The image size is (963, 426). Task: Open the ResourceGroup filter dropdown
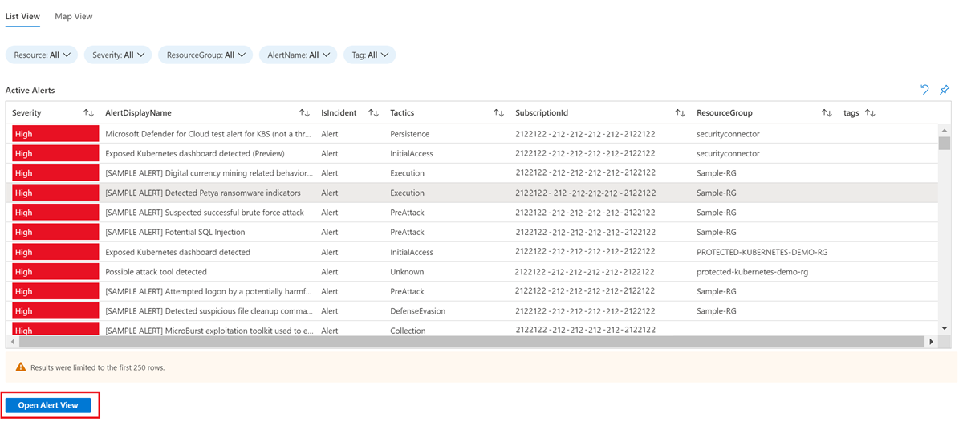tap(205, 55)
